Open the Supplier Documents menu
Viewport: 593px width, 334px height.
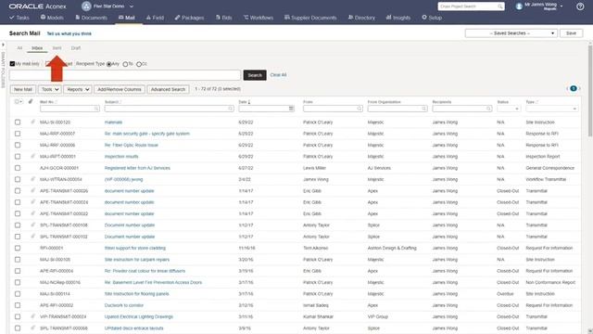(x=310, y=18)
